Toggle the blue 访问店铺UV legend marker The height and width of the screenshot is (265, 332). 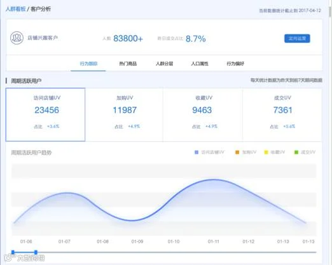[197, 153]
